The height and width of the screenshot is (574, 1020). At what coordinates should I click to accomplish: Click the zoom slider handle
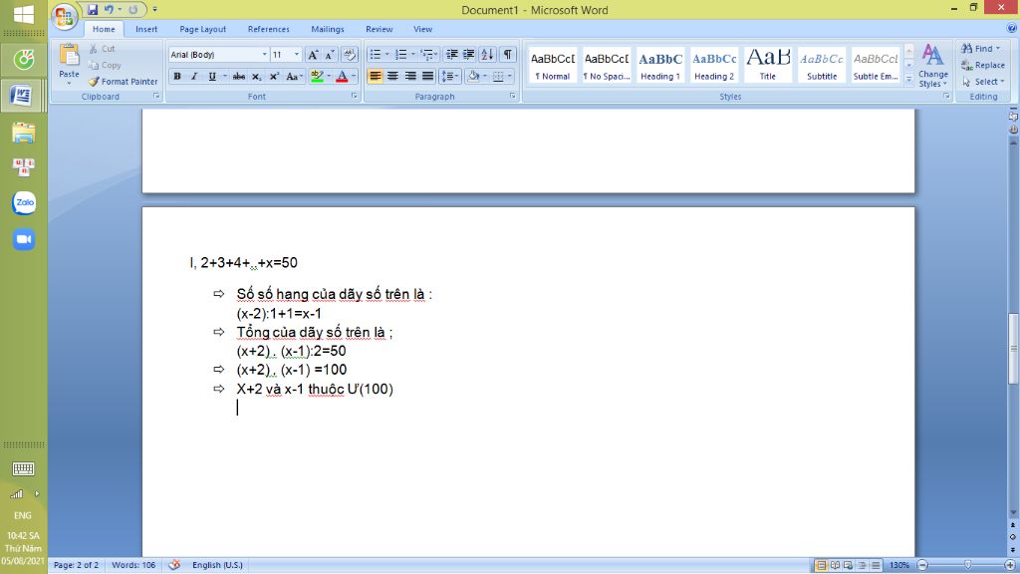click(968, 565)
